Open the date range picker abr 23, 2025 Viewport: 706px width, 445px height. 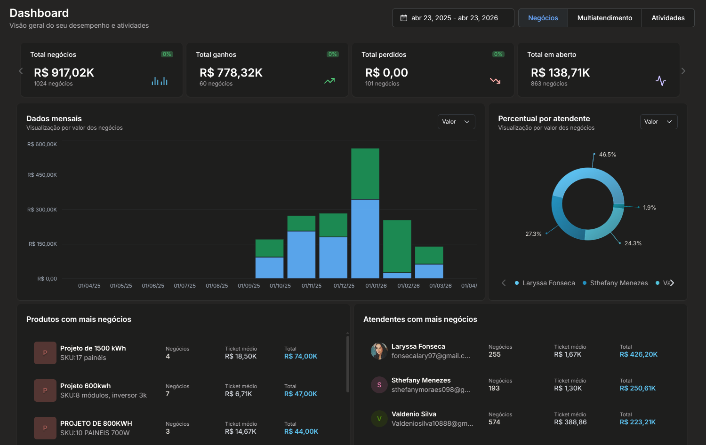pos(453,18)
